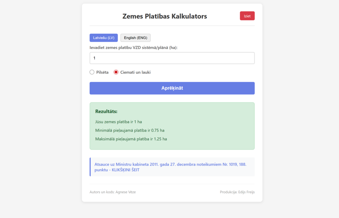Select the Pilsēta radio button circle
Image resolution: width=339 pixels, height=218 pixels.
[92, 72]
